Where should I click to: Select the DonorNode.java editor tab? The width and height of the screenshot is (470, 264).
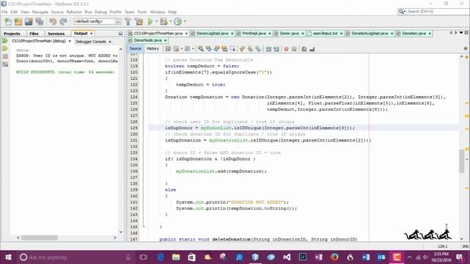click(147, 40)
